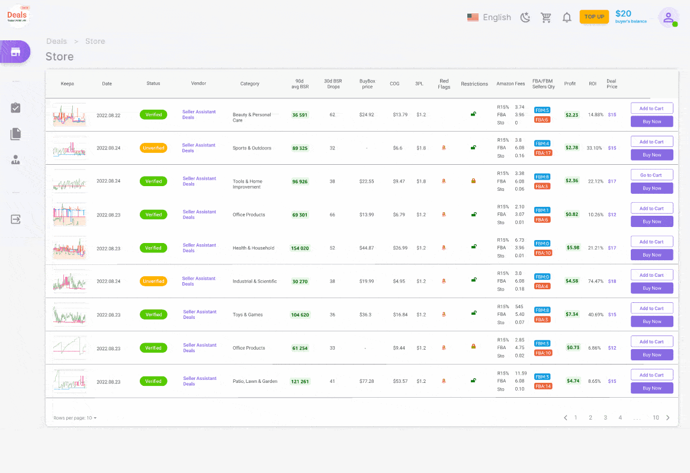690x473 pixels.
Task: Click the user profile sidebar icon
Action: click(16, 160)
